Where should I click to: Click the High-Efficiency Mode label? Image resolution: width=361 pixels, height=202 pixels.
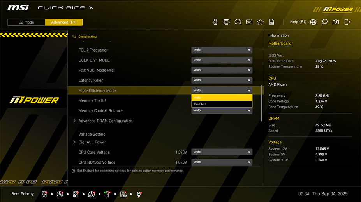pyautogui.click(x=97, y=91)
